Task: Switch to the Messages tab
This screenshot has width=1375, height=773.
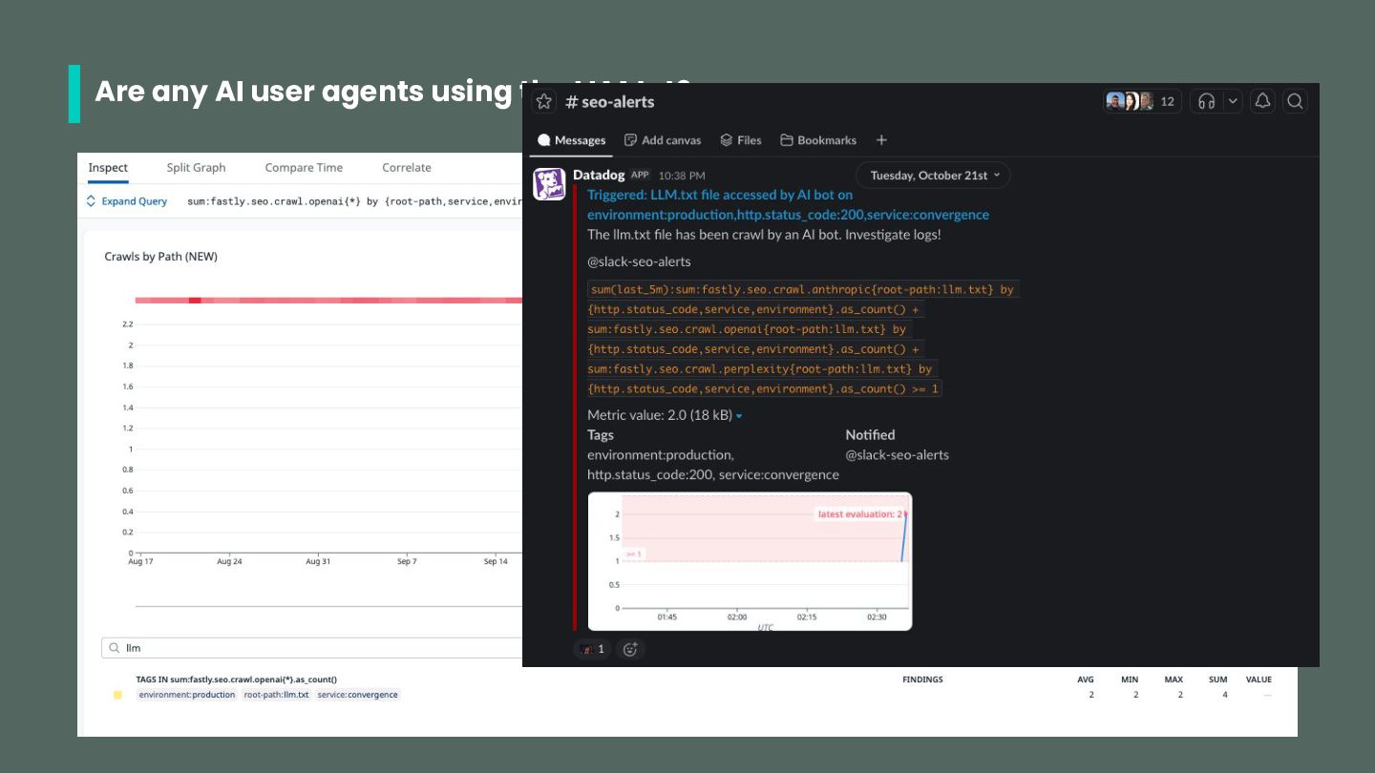Action: (571, 140)
